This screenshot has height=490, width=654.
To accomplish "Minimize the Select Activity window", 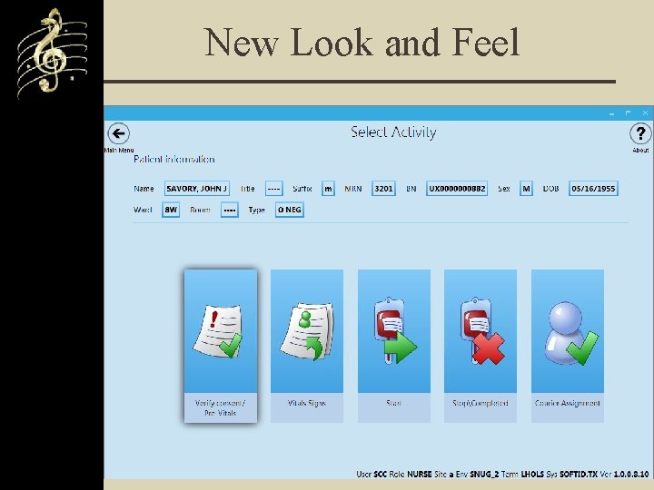I will tap(611, 113).
